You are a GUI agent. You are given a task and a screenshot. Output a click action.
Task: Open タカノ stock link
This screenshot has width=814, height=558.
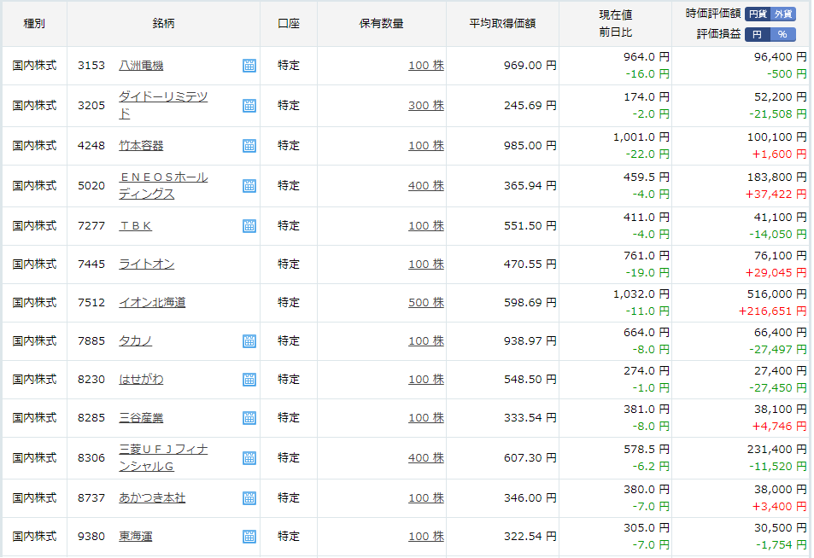coord(136,341)
